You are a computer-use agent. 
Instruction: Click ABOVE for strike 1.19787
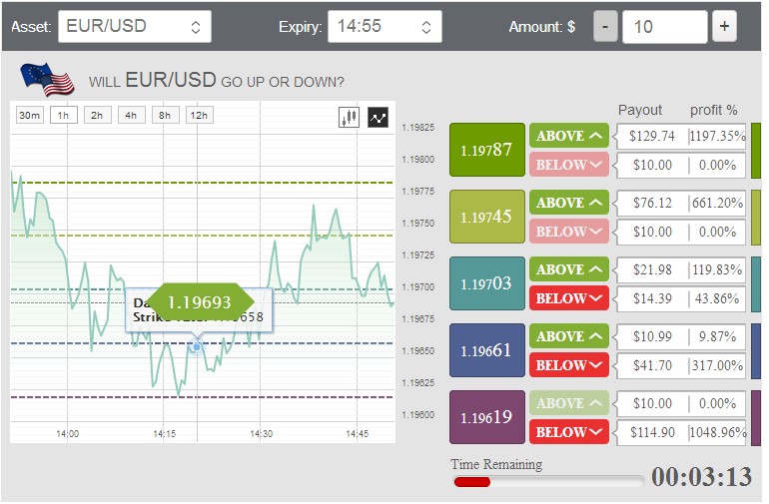569,136
